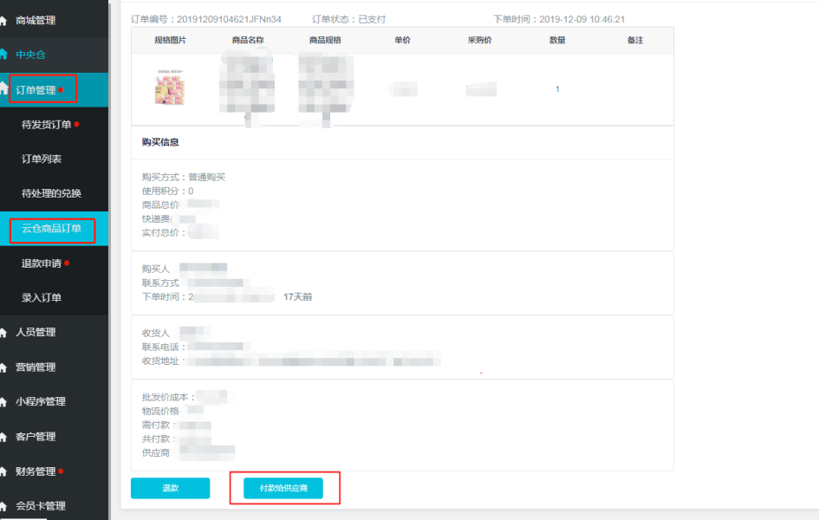Click home icon beside 营销管理
Screen dimensions: 819x520
click(4, 367)
